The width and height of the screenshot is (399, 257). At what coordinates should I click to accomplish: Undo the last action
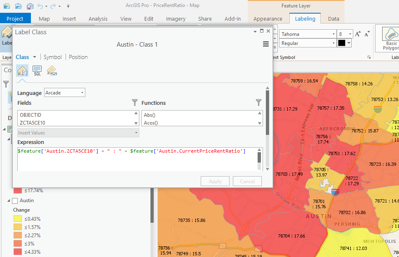[40, 6]
